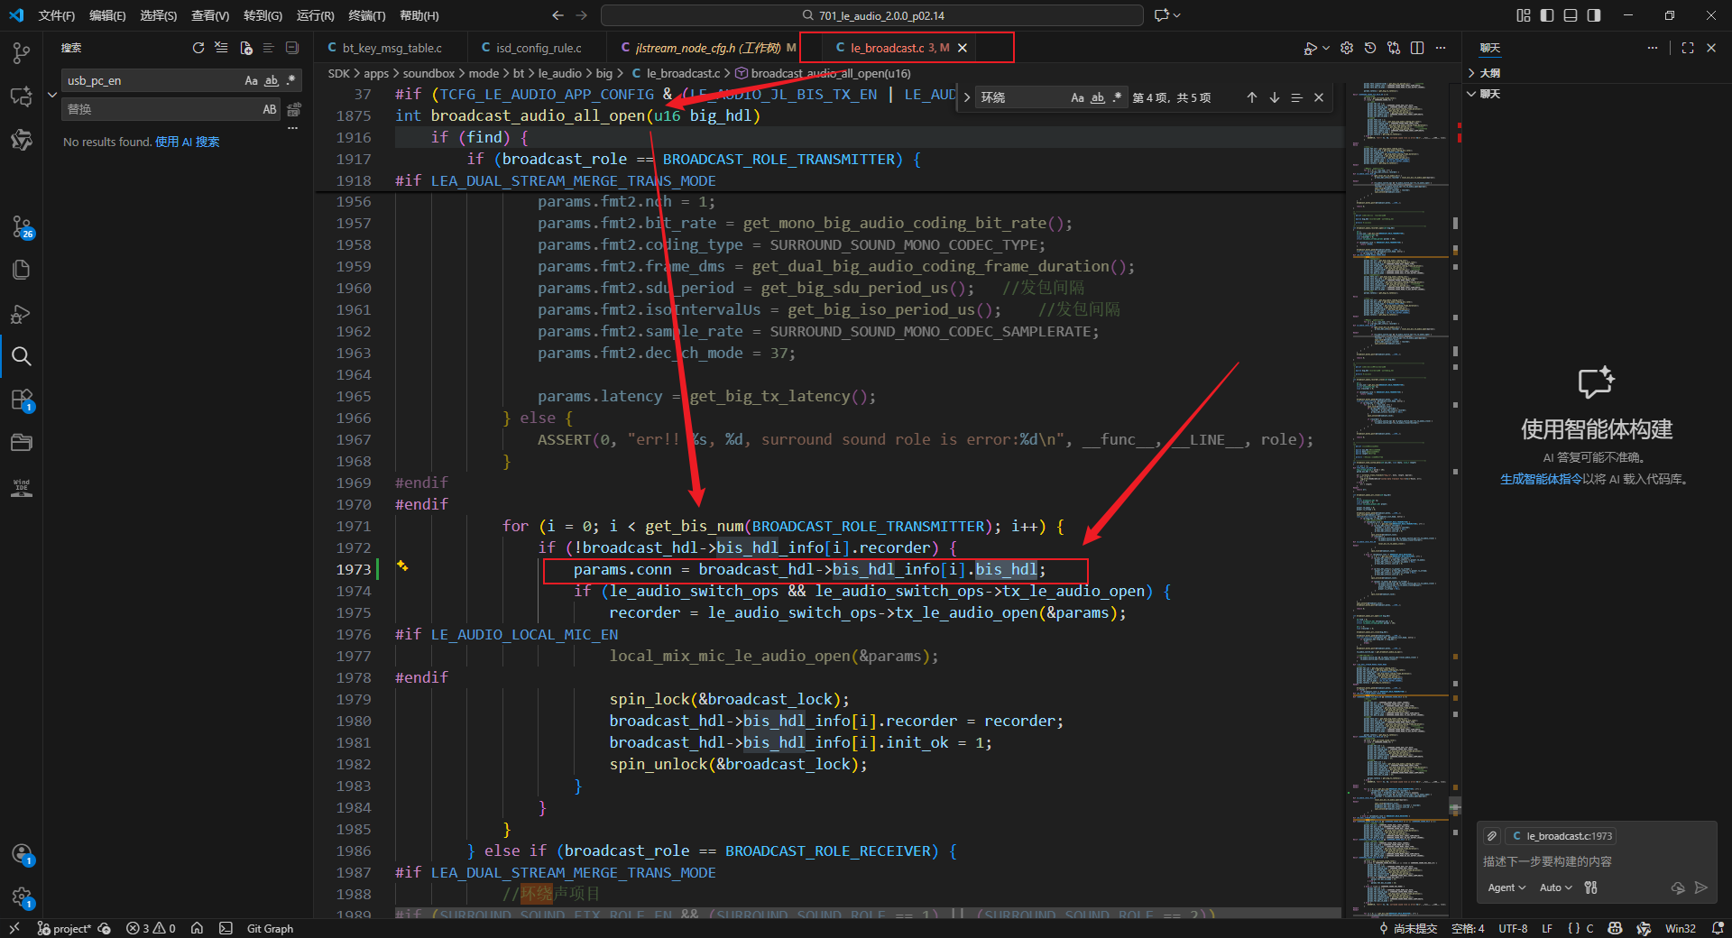Click the title bar command search box
The height and width of the screenshot is (938, 1732).
coord(872,15)
